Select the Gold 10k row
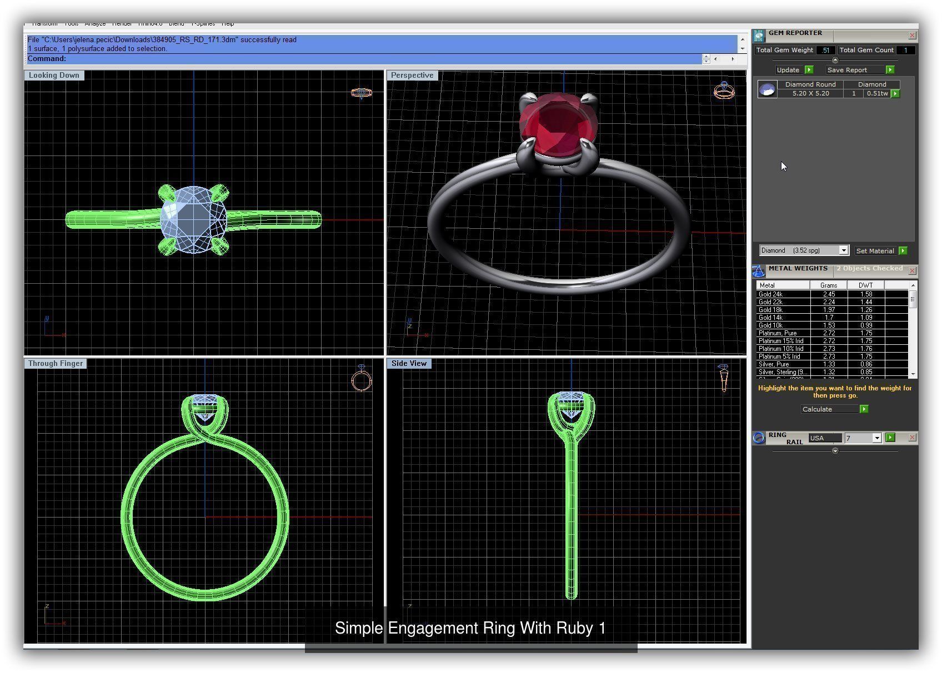 coord(831,325)
